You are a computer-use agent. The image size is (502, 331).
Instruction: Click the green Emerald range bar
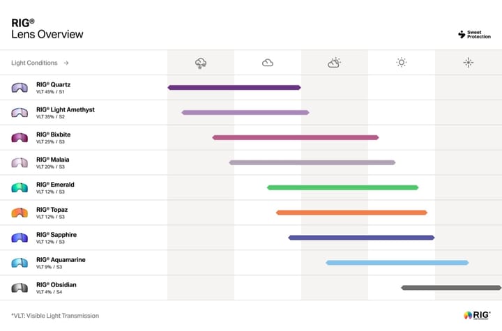[342, 187]
